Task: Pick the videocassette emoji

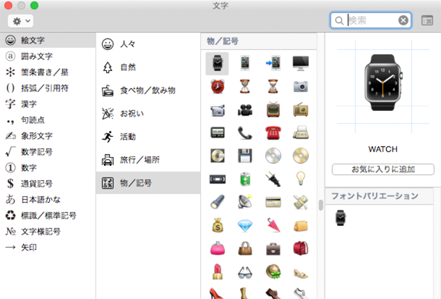Action: pos(218,179)
